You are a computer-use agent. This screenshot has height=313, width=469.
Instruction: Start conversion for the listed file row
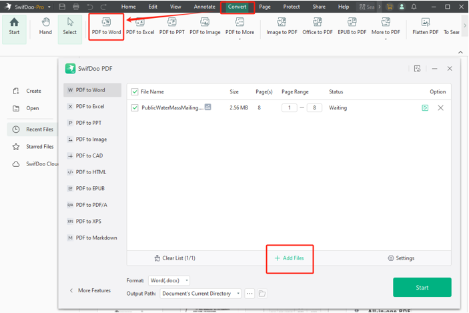click(425, 107)
